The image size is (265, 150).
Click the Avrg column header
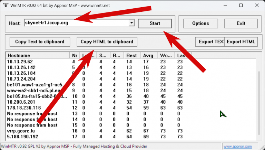(x=149, y=56)
